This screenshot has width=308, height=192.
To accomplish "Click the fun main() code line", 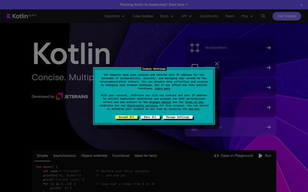I will pos(47,167).
